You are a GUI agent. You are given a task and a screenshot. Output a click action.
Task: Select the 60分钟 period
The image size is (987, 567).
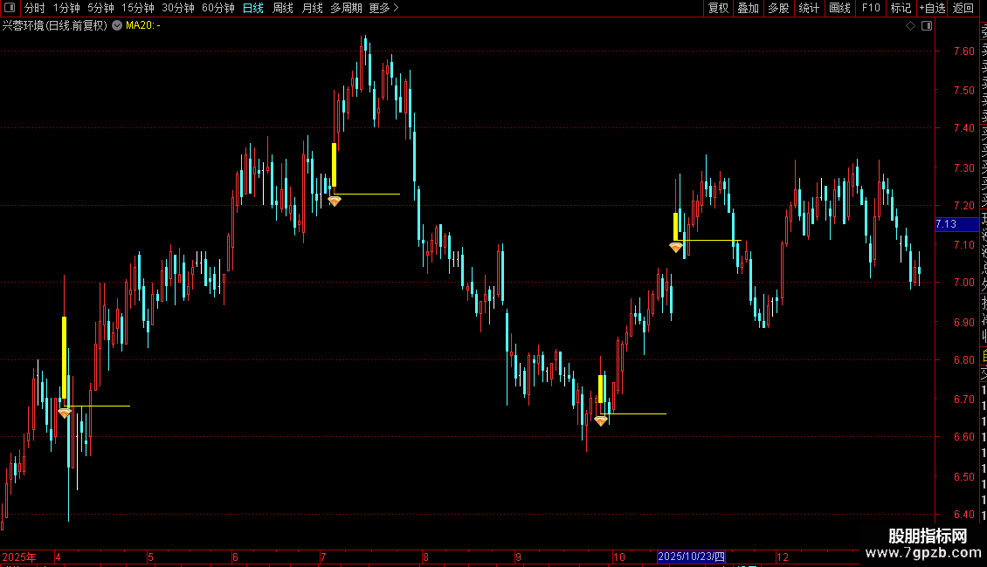218,8
